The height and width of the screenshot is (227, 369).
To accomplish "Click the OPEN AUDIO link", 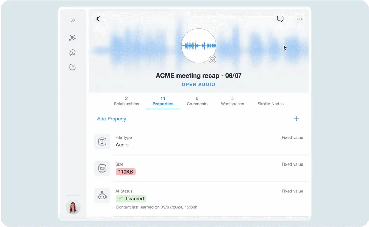I will (198, 85).
